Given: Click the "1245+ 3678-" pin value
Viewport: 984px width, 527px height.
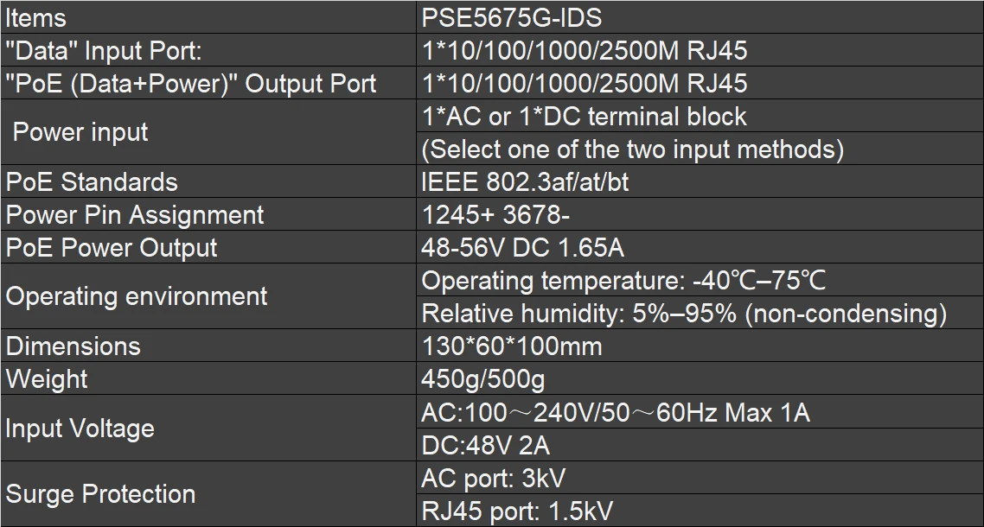Looking at the screenshot, I should click(x=495, y=215).
